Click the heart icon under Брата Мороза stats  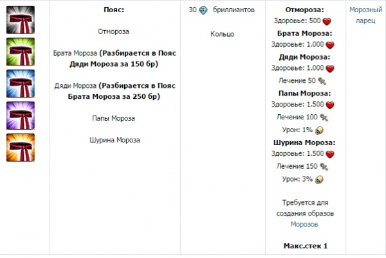pyautogui.click(x=331, y=46)
